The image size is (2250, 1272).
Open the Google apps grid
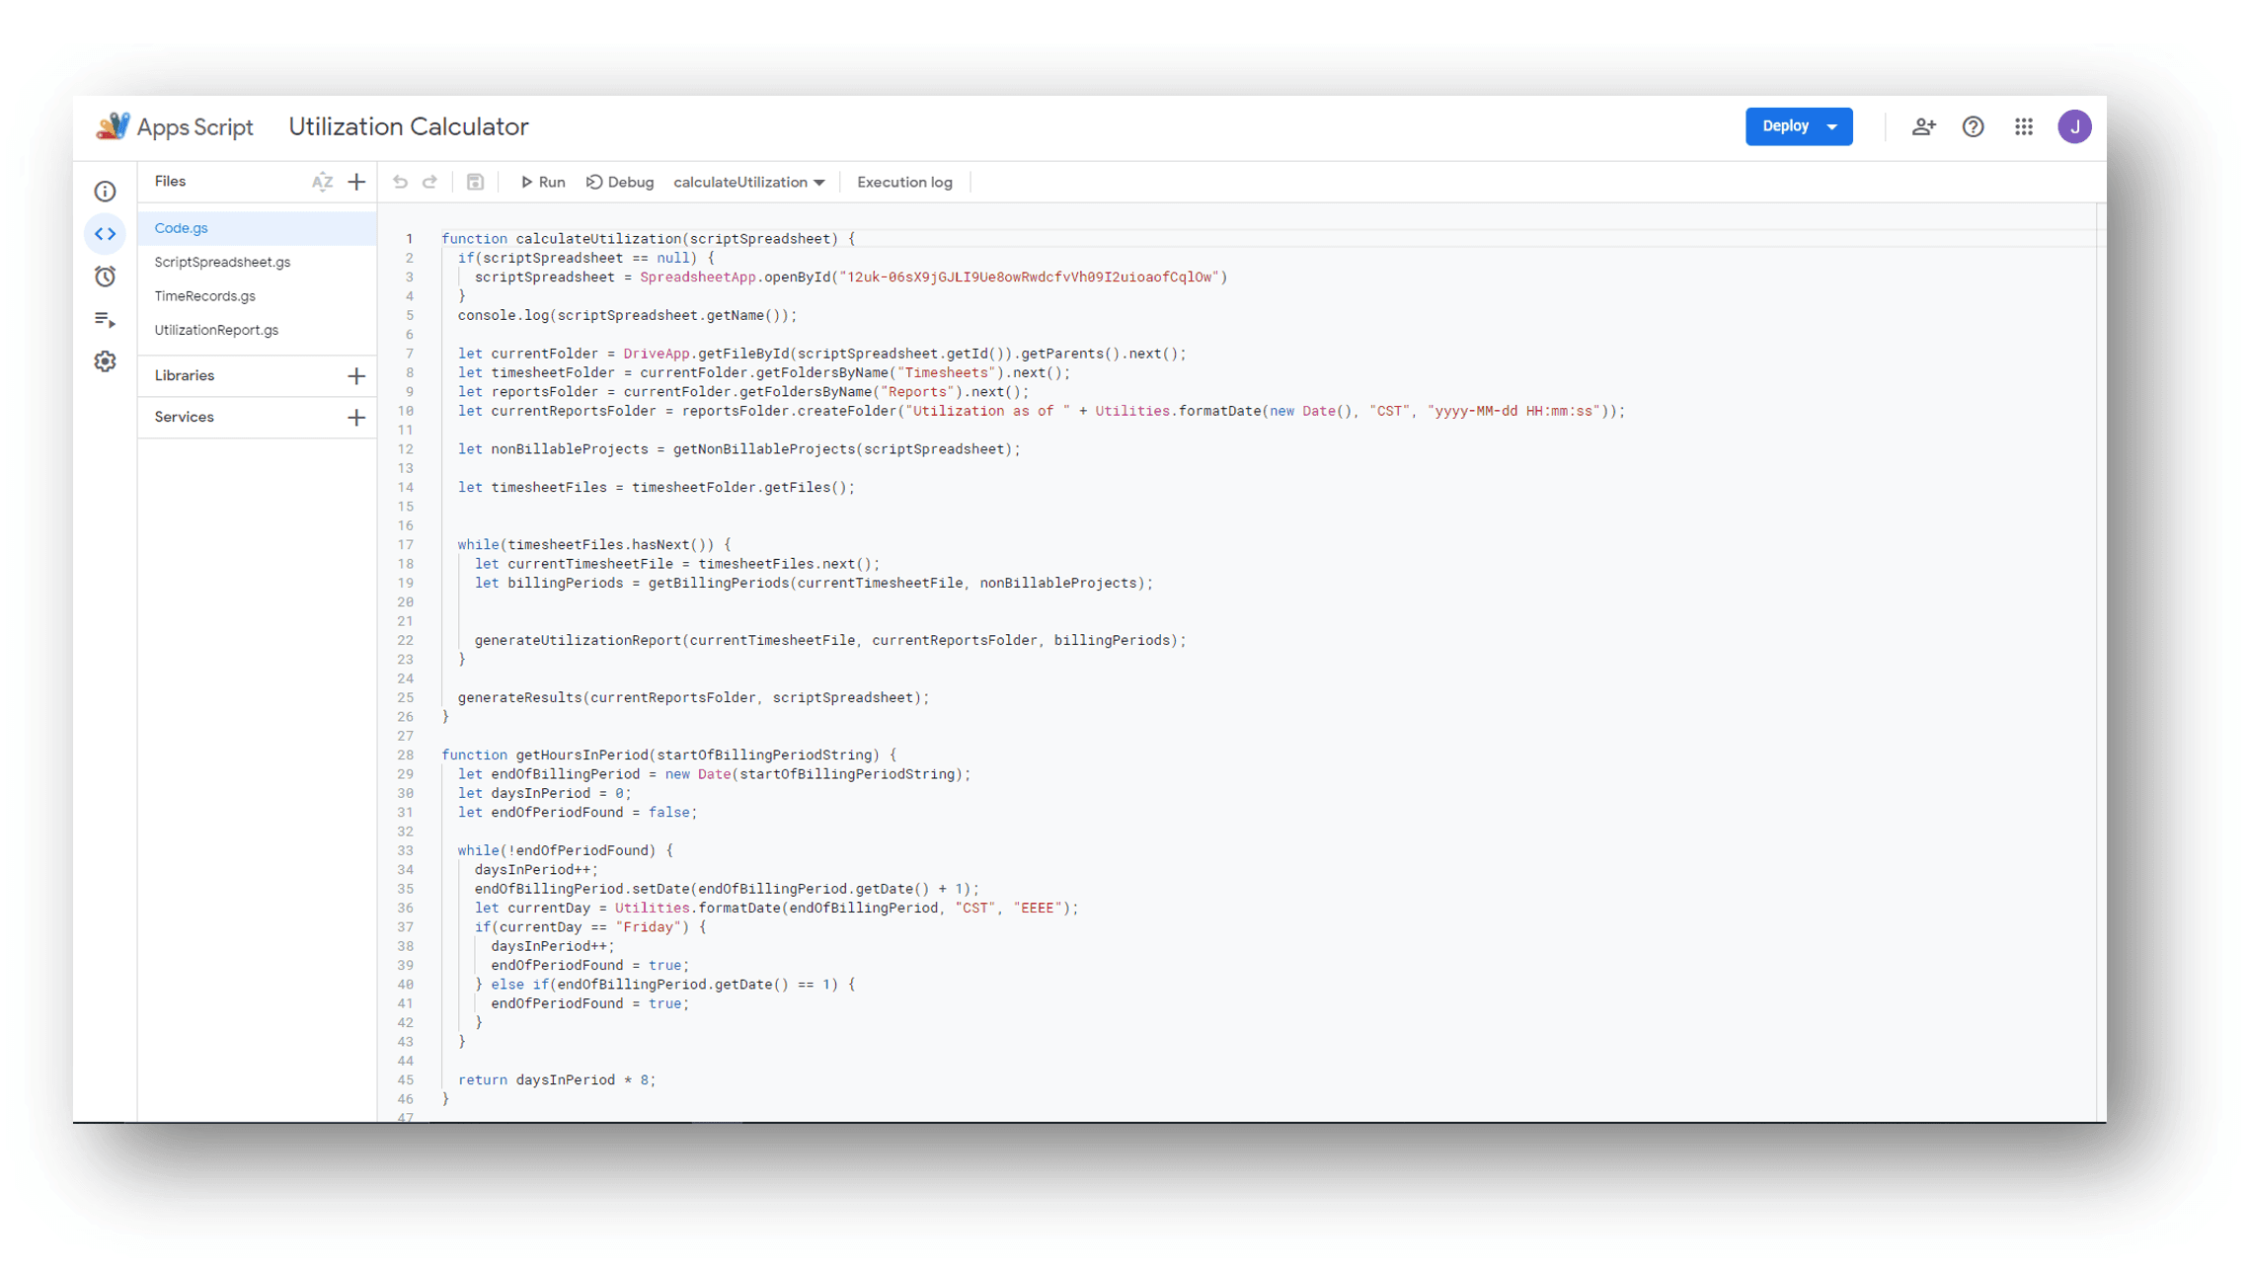coord(2024,126)
